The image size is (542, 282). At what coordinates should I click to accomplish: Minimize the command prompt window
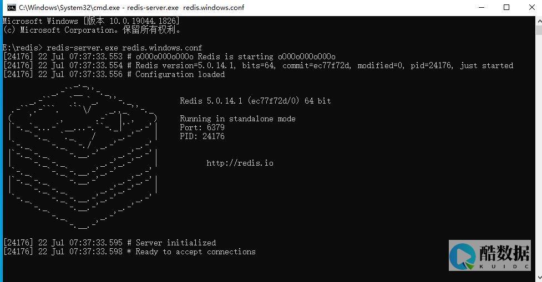point(482,7)
